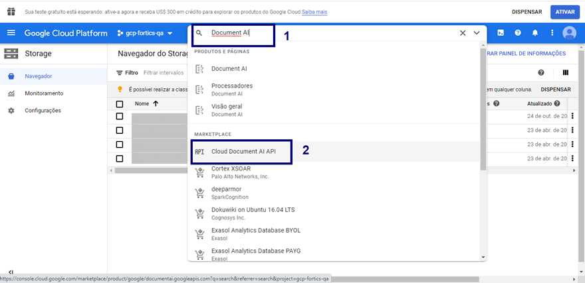The width and height of the screenshot is (585, 283).
Task: Open the gcp-fortics-qa project selector
Action: pyautogui.click(x=145, y=33)
